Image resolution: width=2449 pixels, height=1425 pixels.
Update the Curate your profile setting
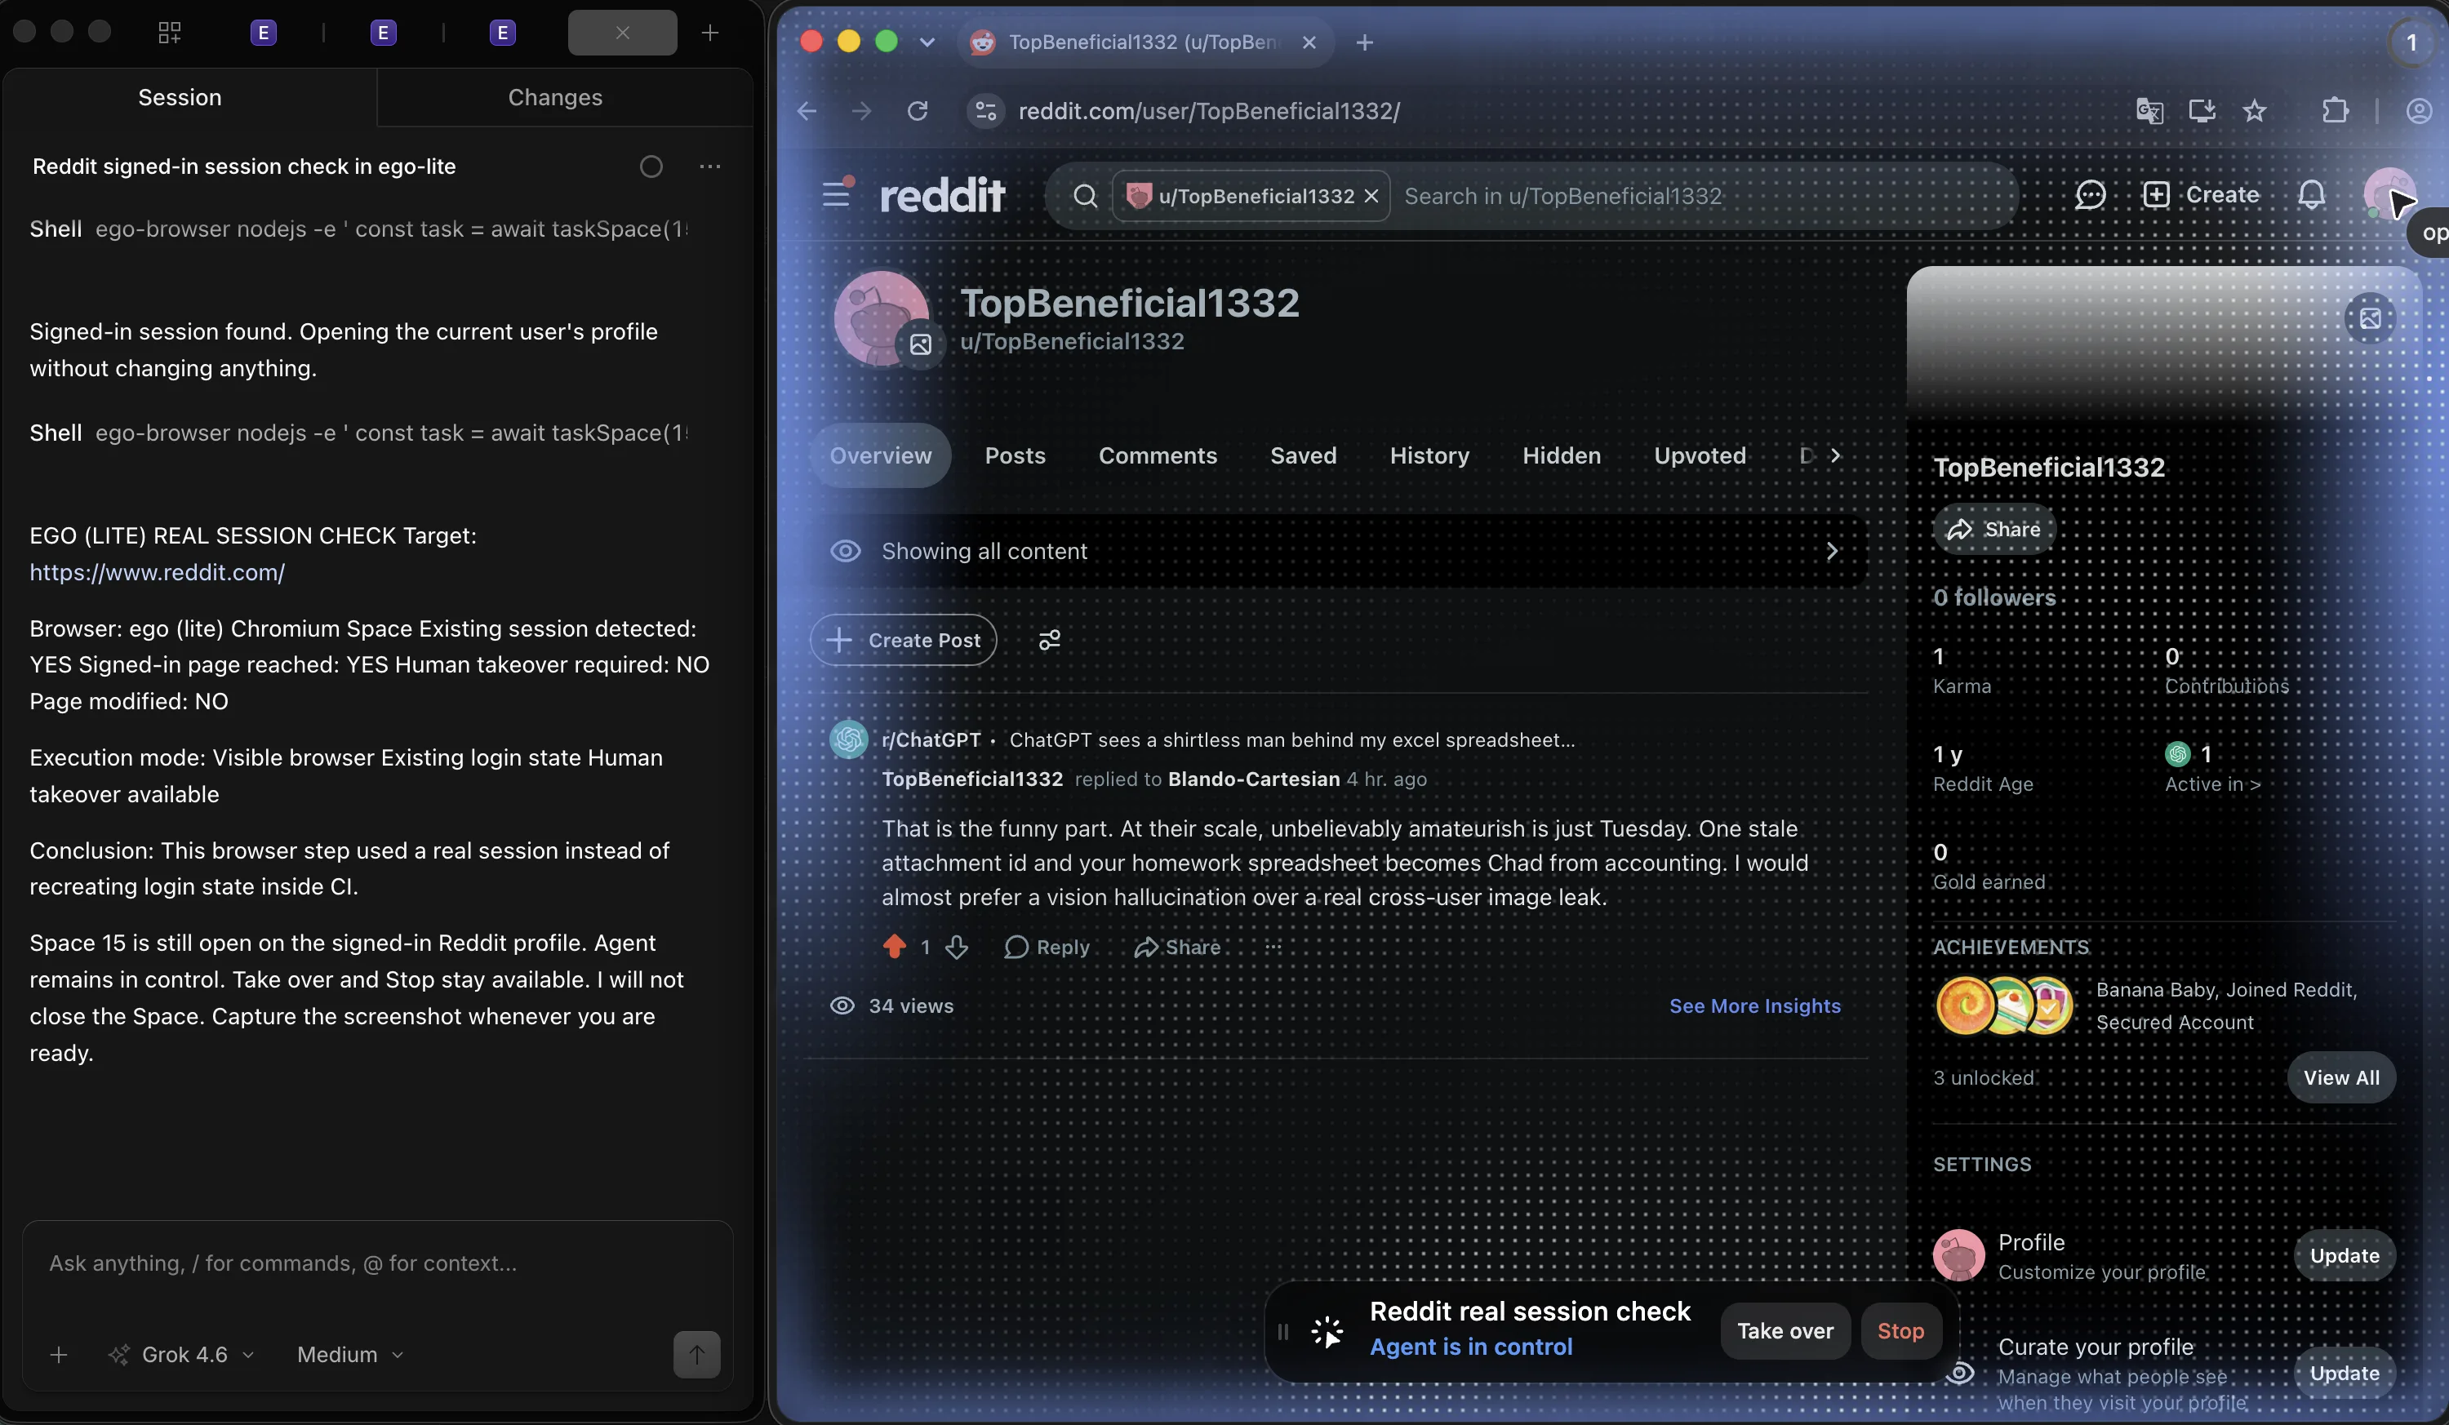2344,1372
